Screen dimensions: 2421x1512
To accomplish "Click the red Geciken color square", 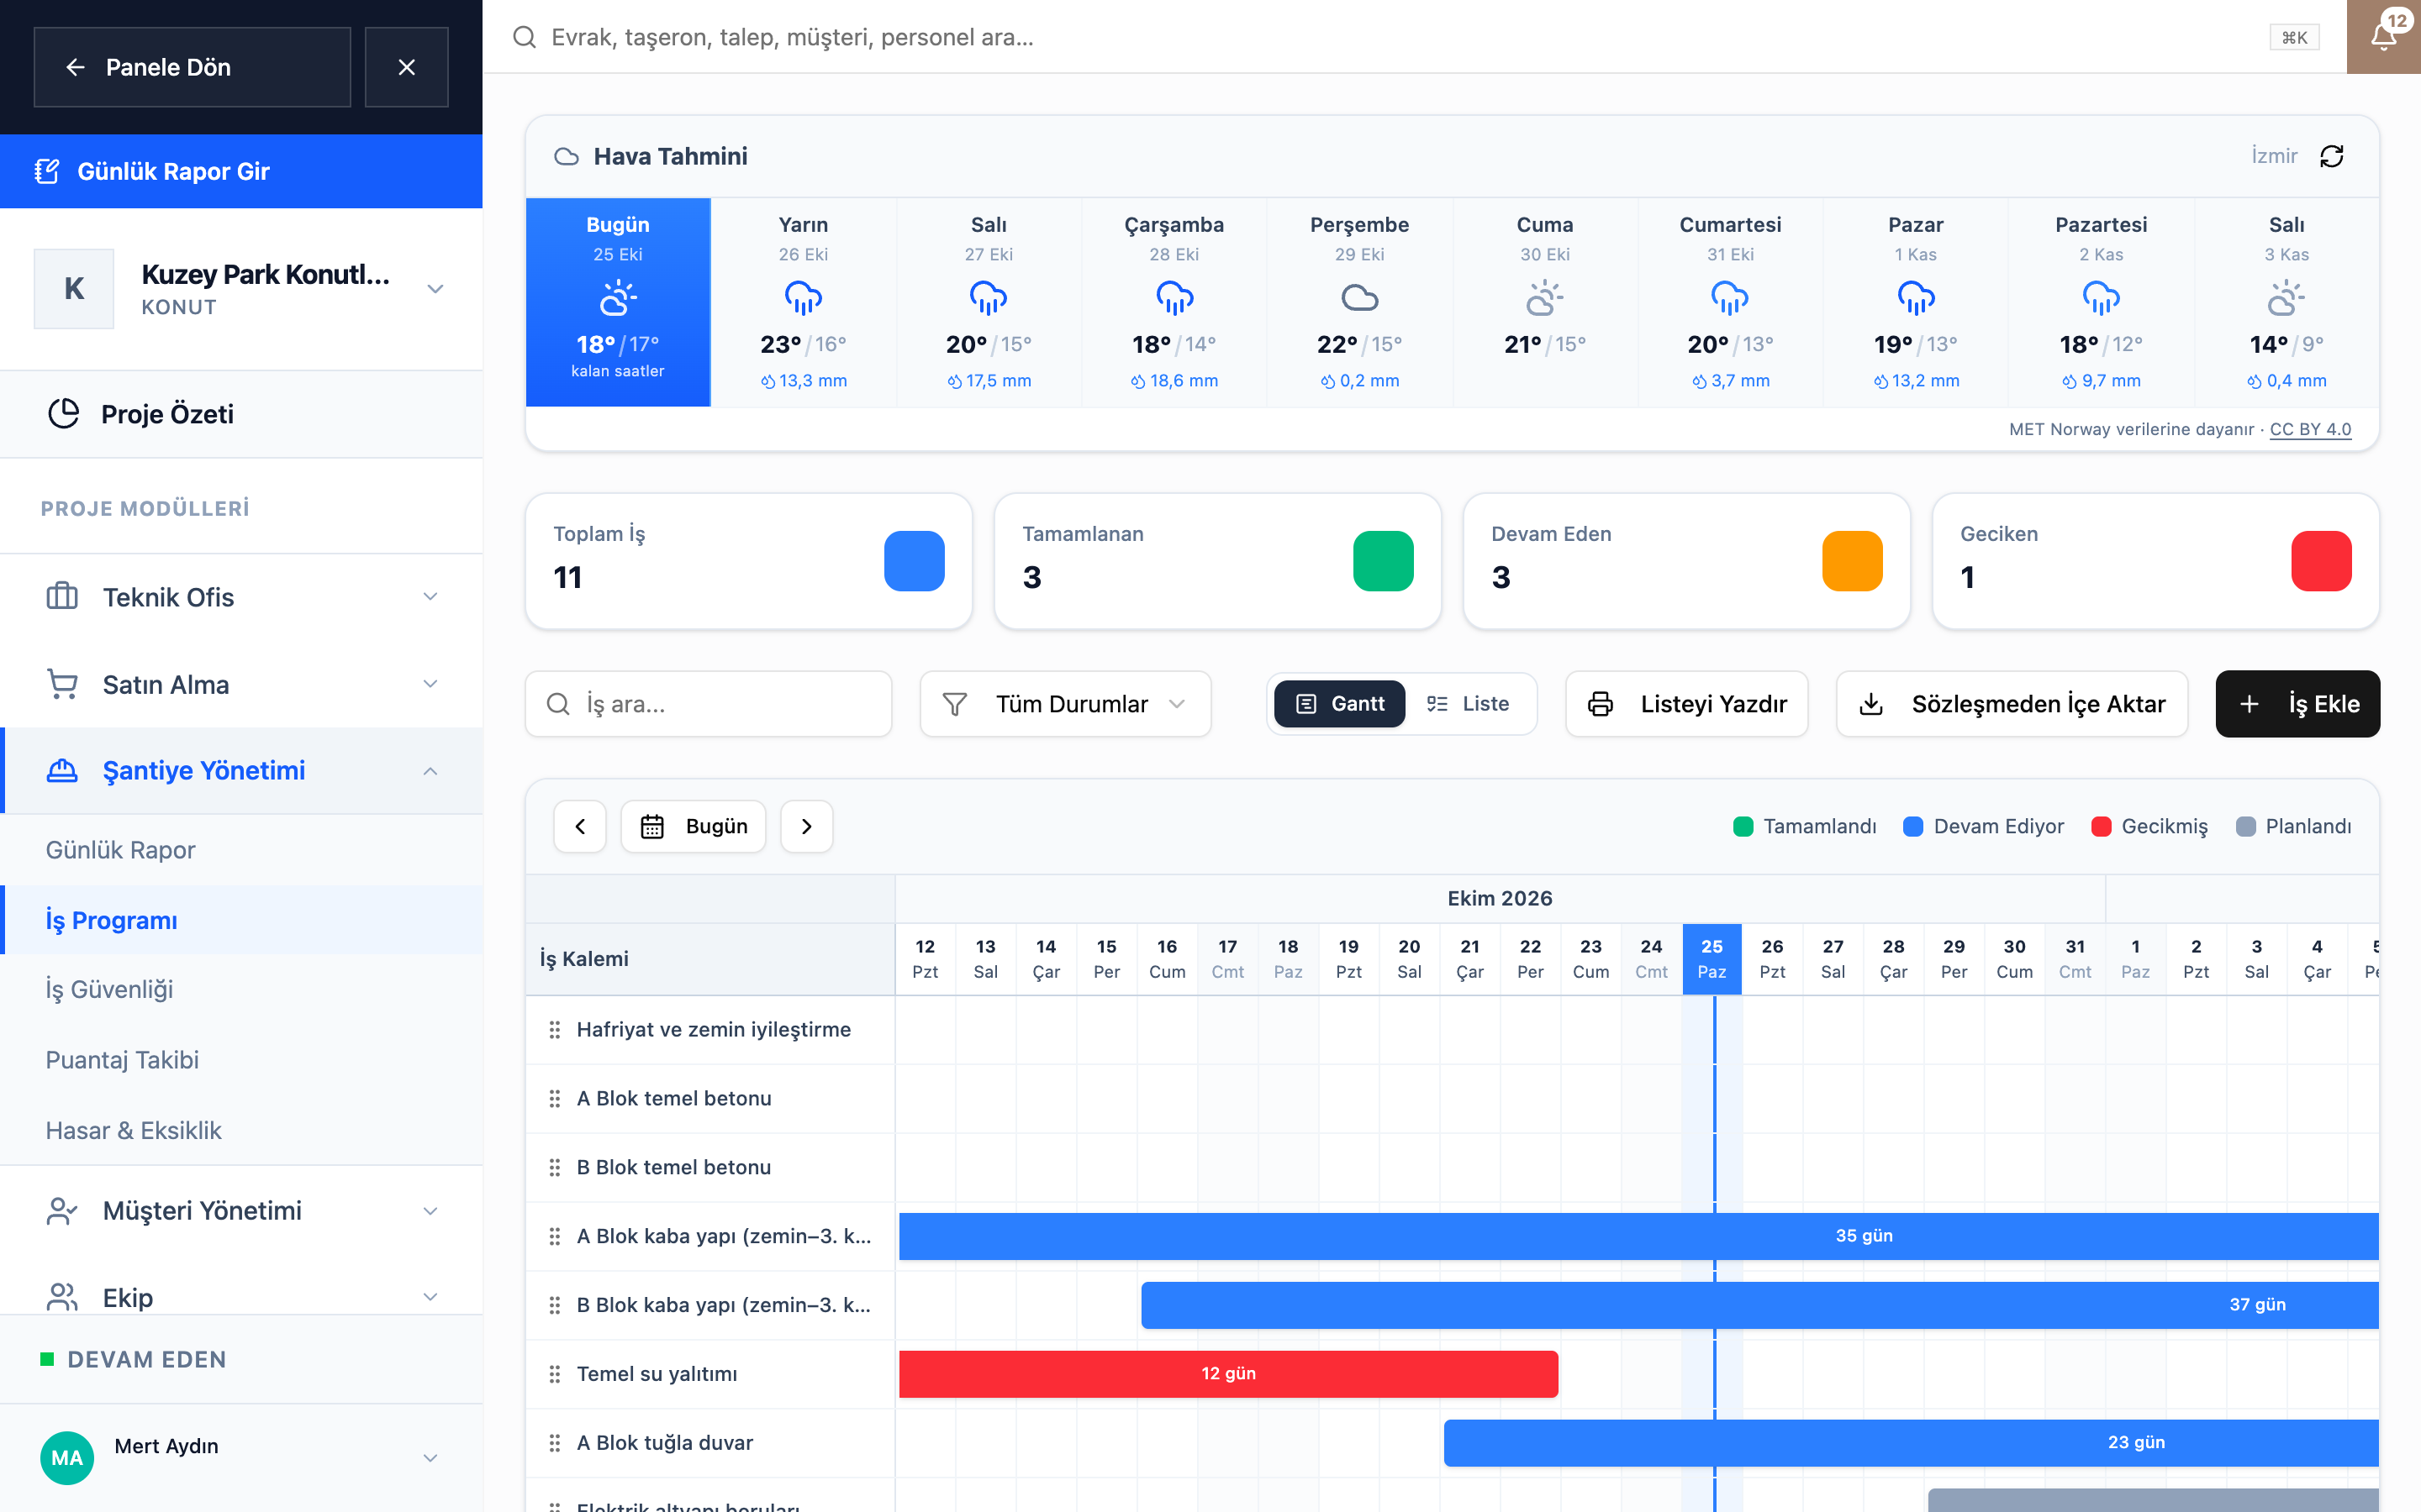I will click(x=2321, y=561).
